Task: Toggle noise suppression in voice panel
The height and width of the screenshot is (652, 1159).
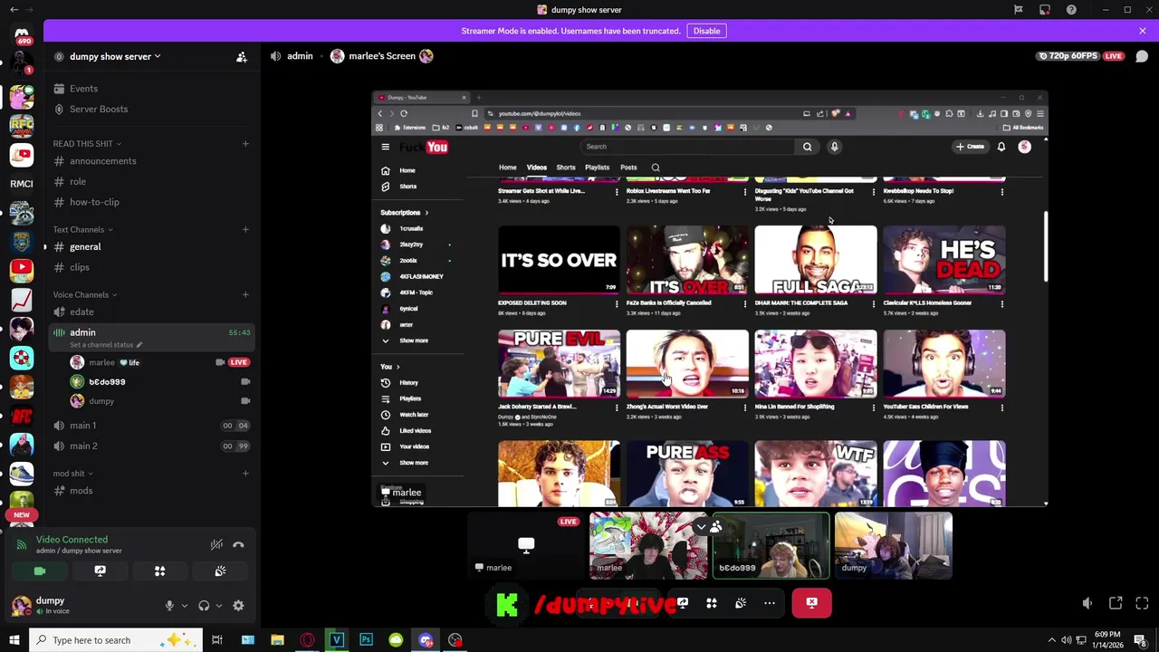Action: [x=216, y=544]
